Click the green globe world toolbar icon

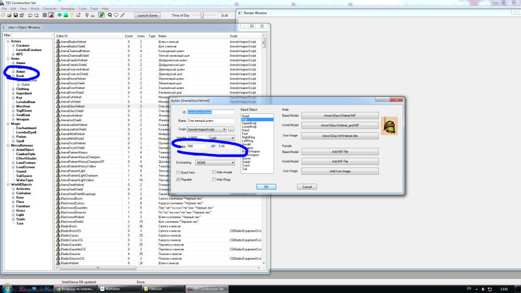tap(59, 15)
